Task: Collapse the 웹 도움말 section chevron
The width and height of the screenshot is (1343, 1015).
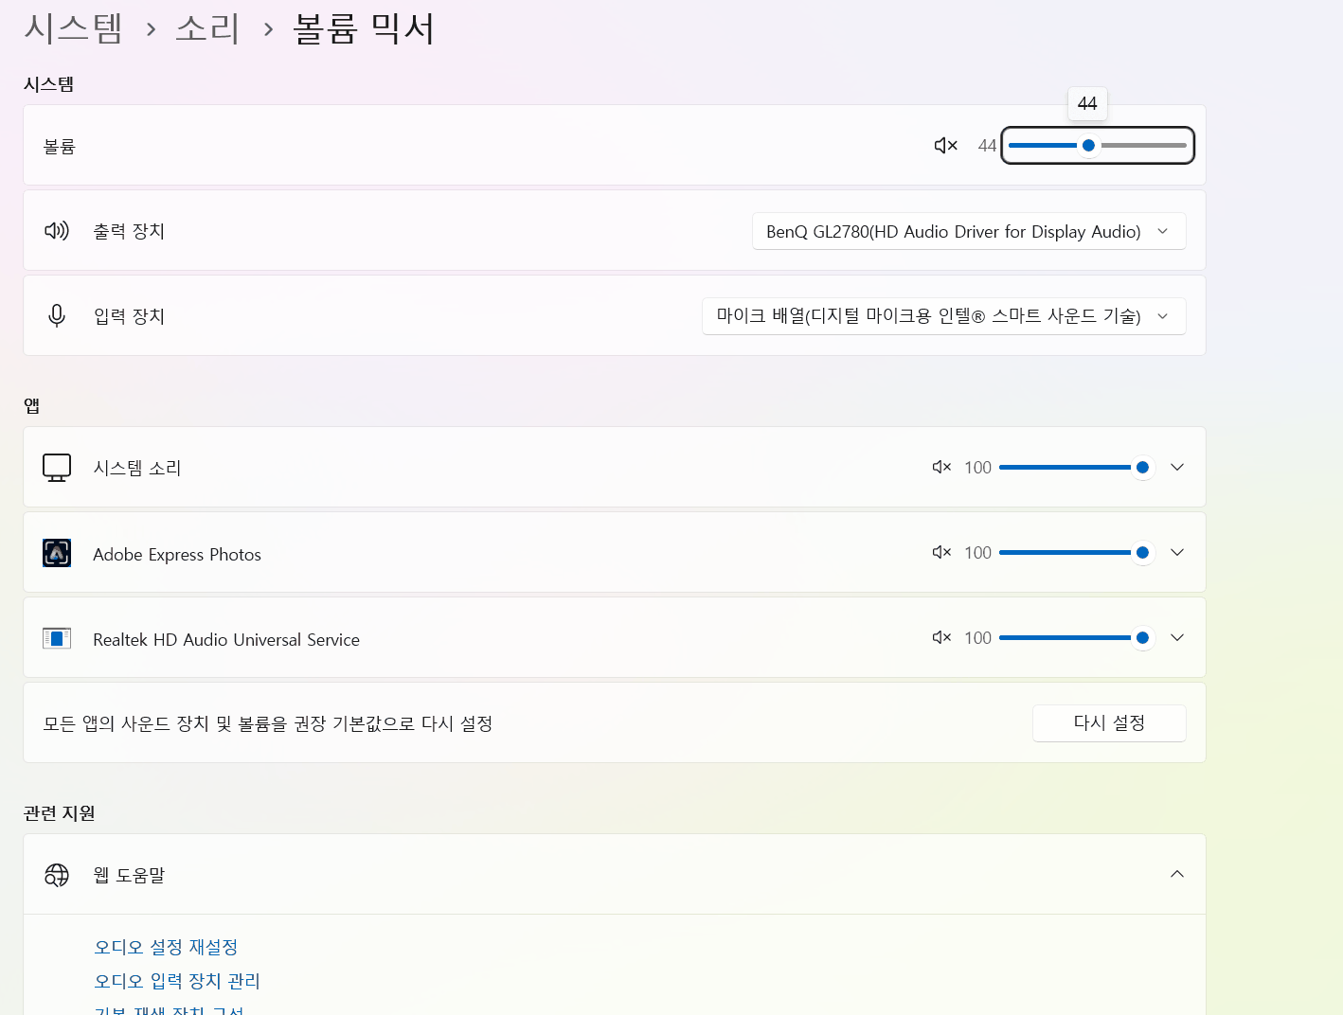Action: tap(1177, 874)
